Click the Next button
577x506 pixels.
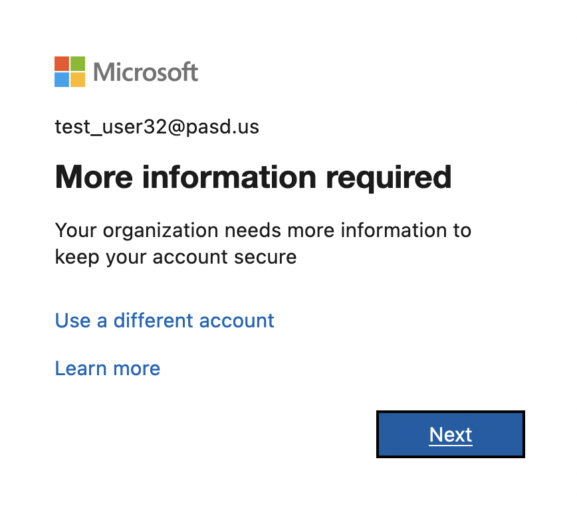pyautogui.click(x=451, y=434)
